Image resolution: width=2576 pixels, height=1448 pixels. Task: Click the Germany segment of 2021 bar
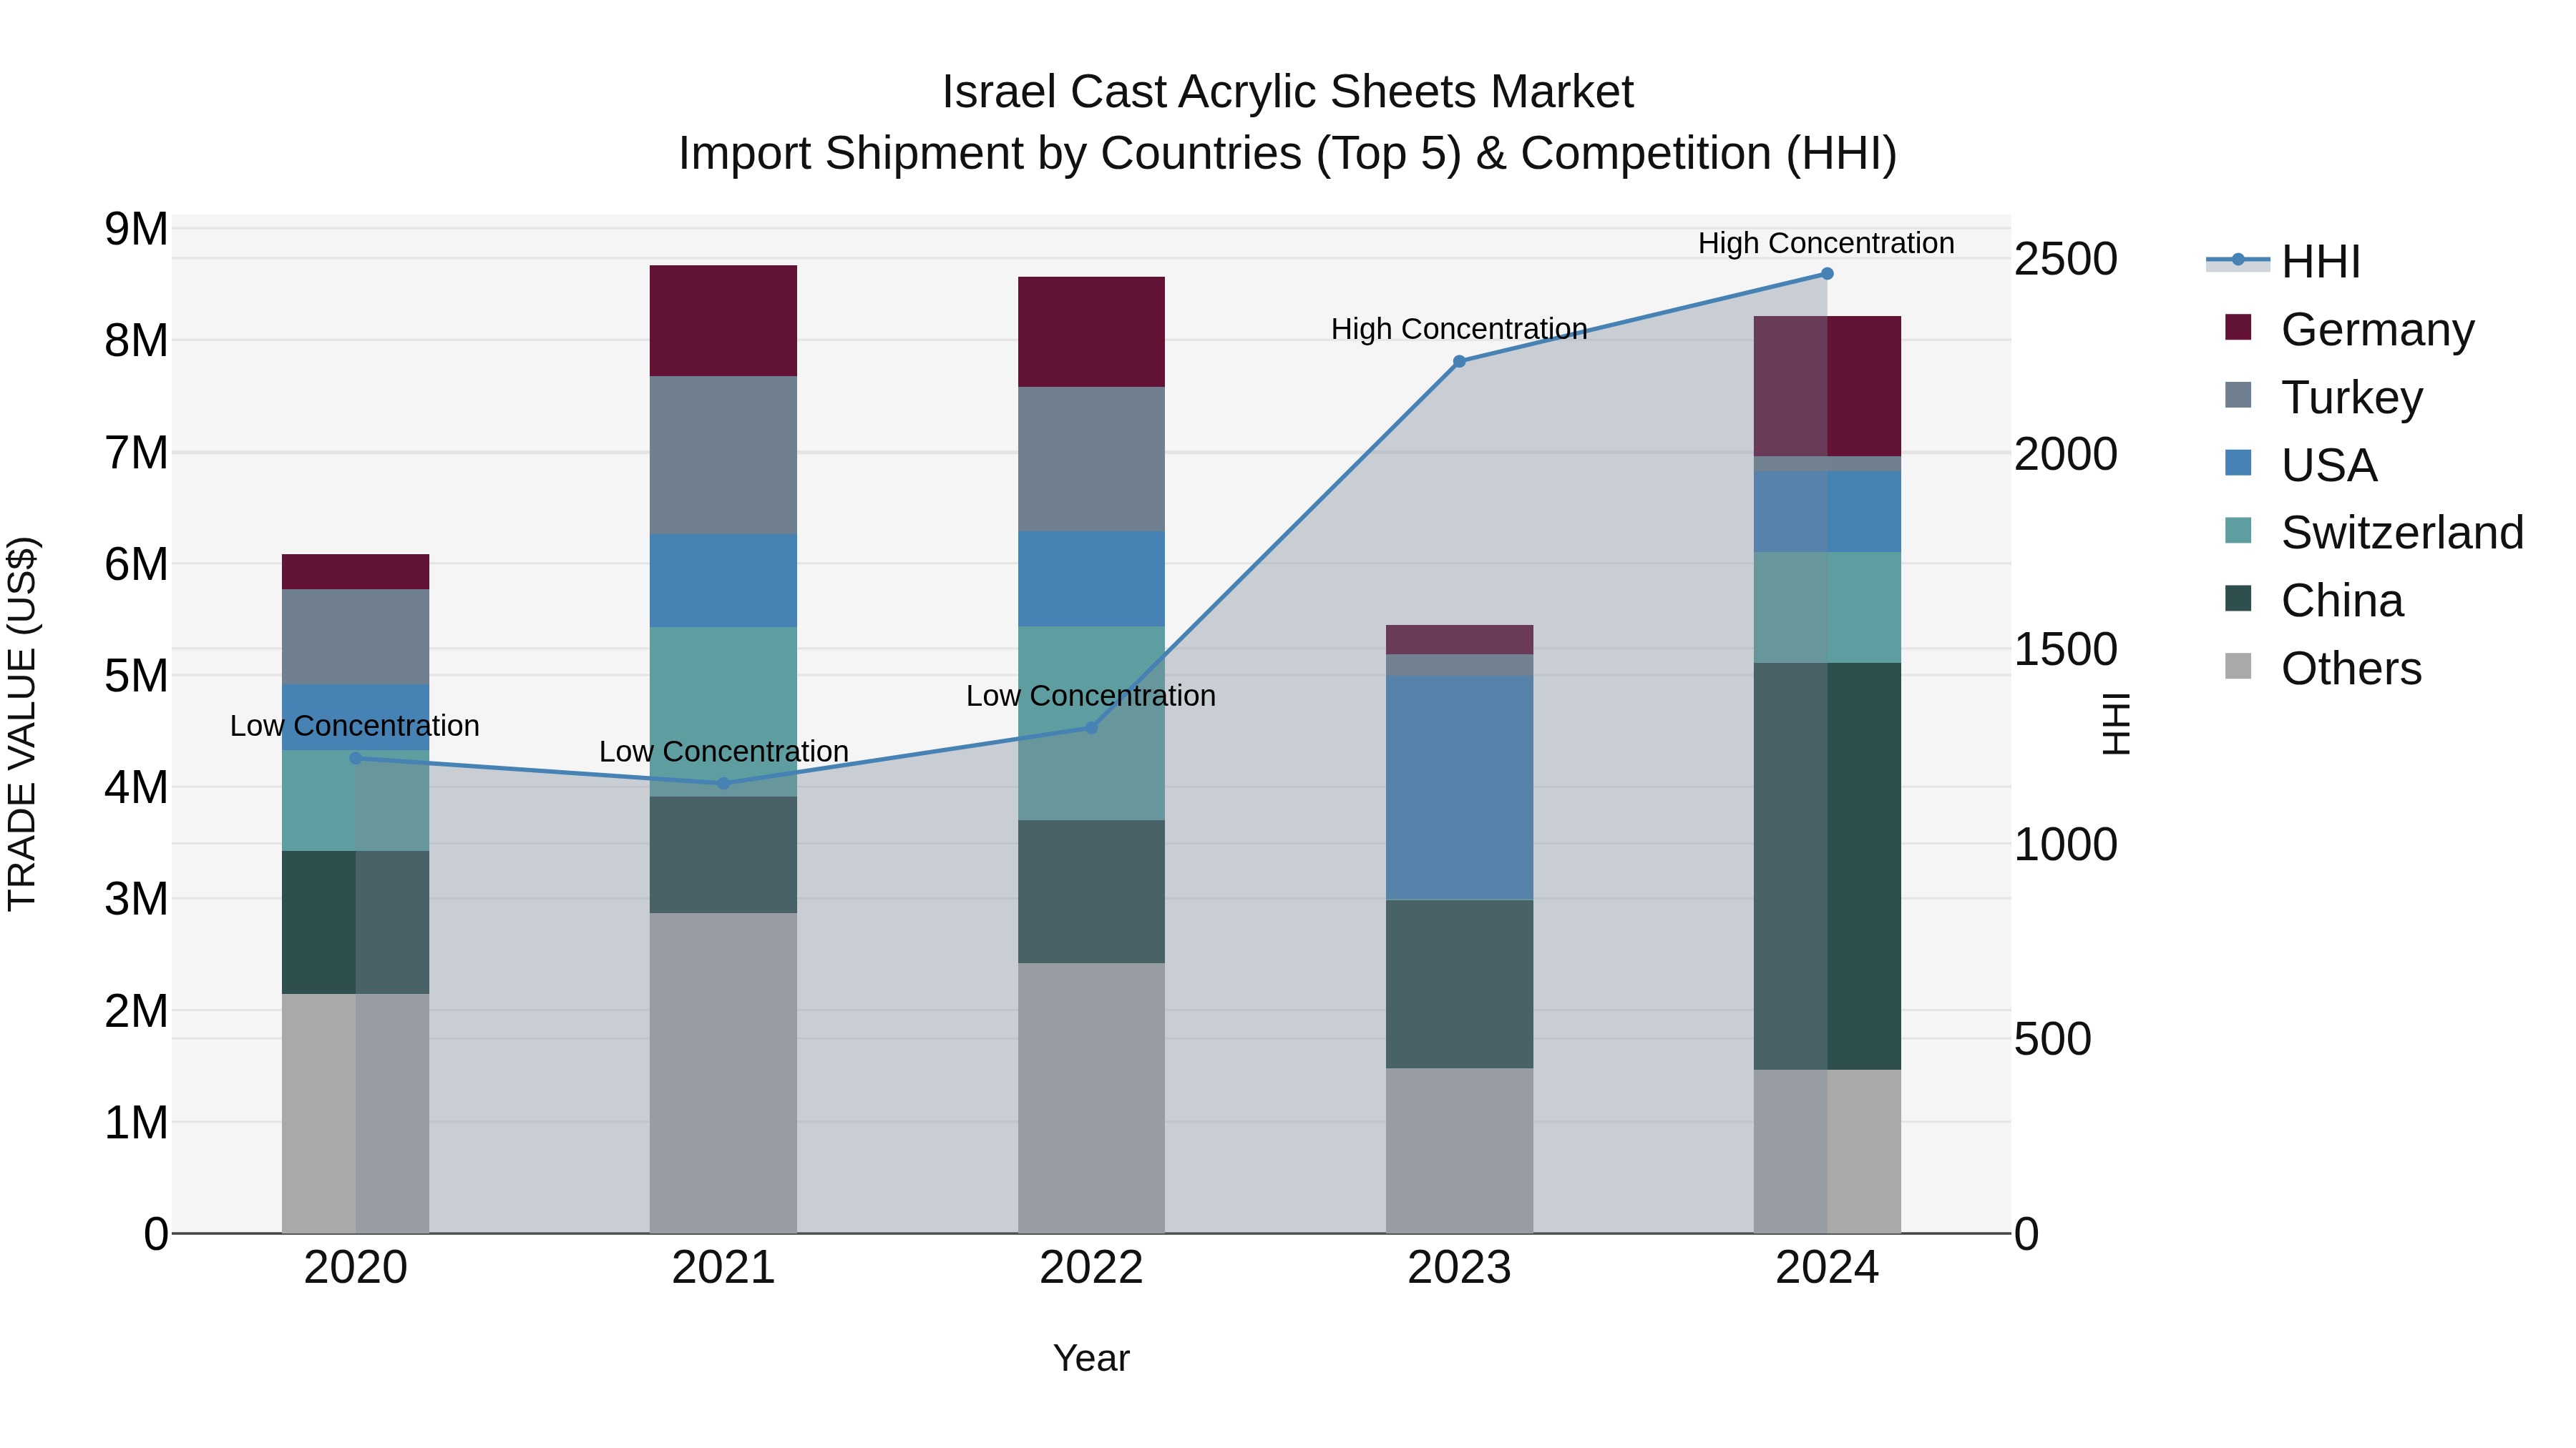723,321
